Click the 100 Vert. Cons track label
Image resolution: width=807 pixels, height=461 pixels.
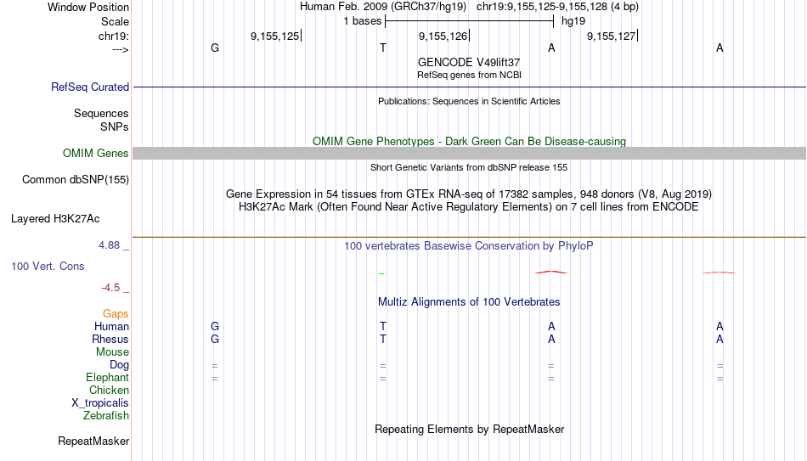point(48,266)
